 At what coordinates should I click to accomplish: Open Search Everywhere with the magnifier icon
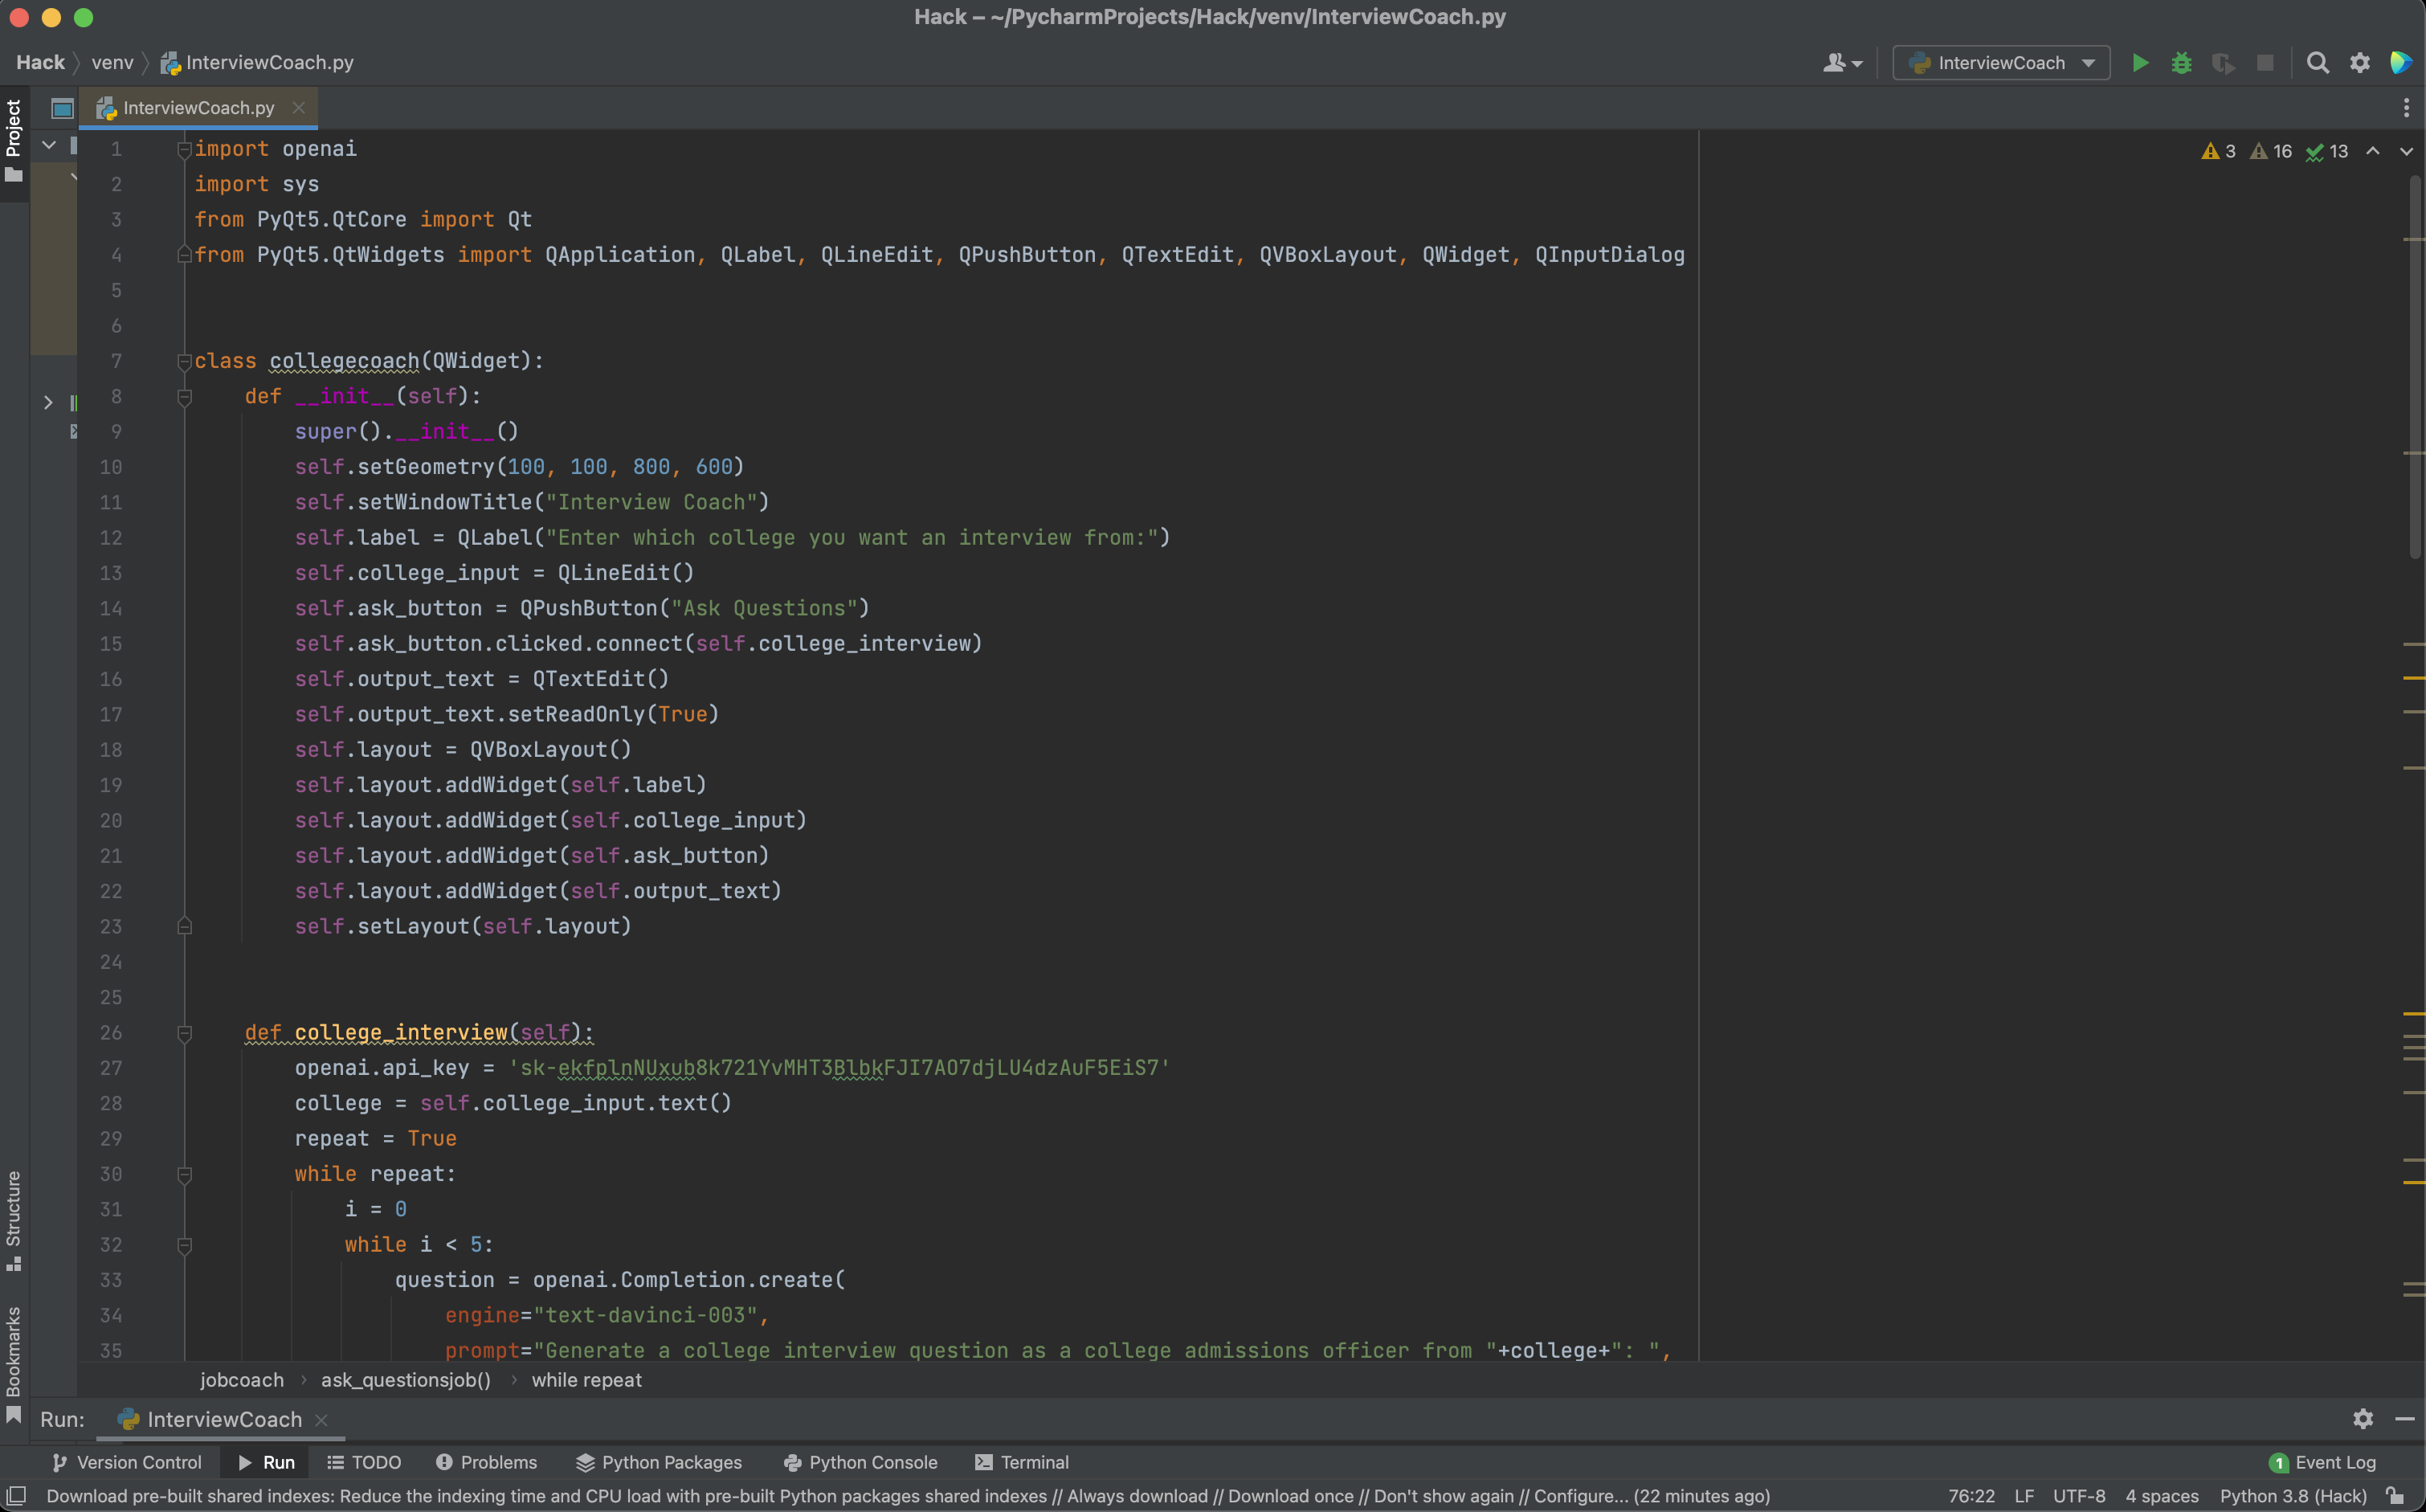point(2317,63)
